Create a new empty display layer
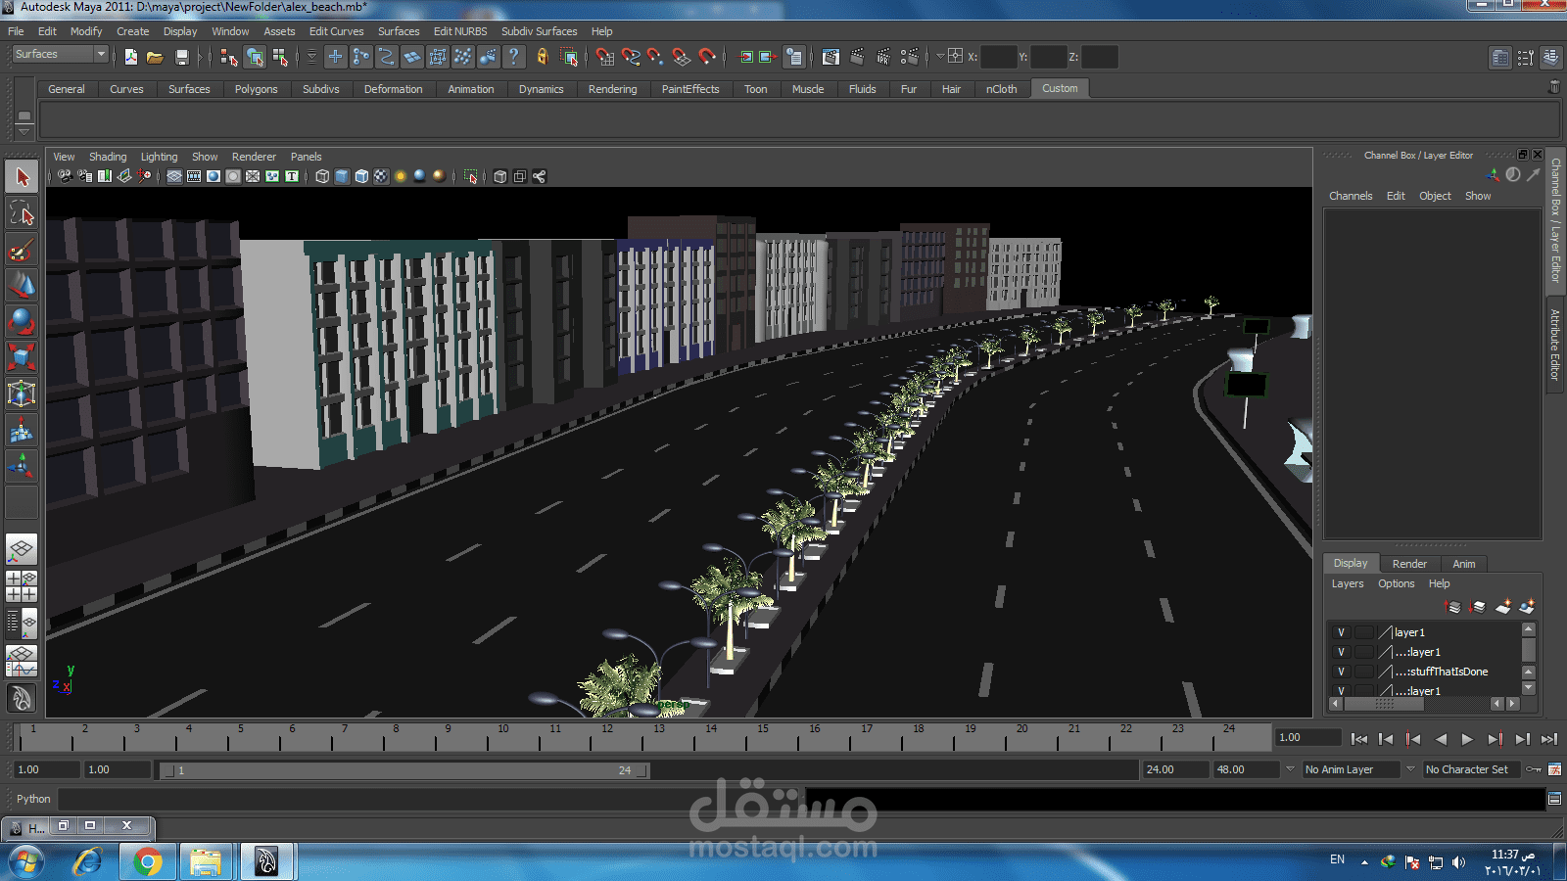Viewport: 1567px width, 881px height. point(1502,607)
